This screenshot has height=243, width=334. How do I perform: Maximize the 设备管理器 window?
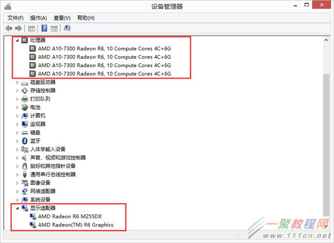(306, 5)
